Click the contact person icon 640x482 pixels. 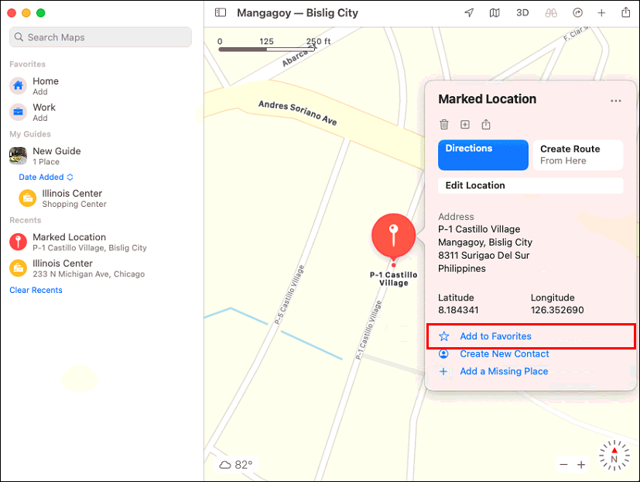(x=443, y=353)
